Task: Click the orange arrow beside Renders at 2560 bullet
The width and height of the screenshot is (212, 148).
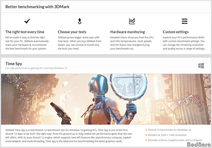Action: (x=146, y=135)
